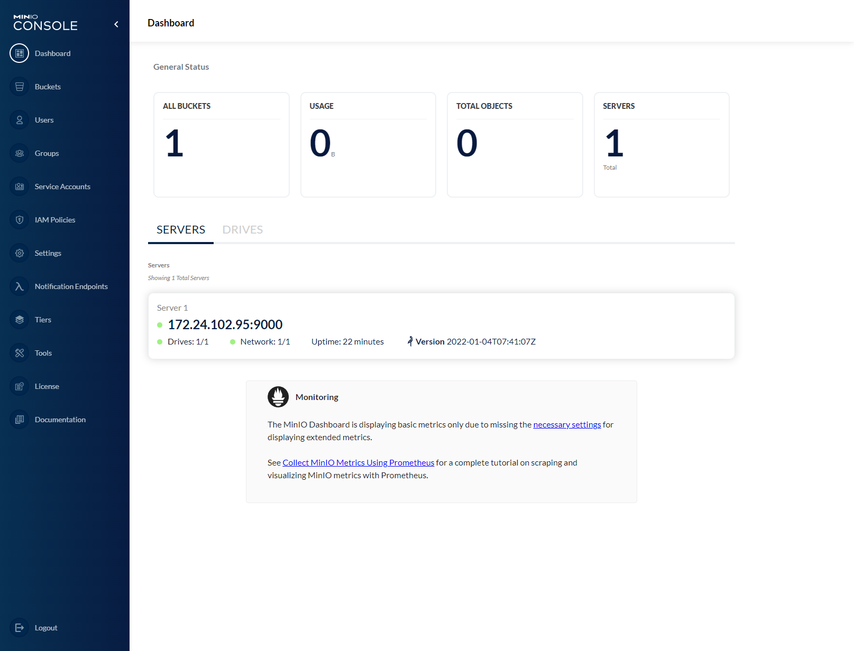Click the Users person icon
The width and height of the screenshot is (854, 651).
pos(20,120)
